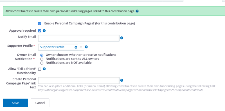View help for 'Tell a friend' functionality
This screenshot has width=225, height=111.
point(44,69)
